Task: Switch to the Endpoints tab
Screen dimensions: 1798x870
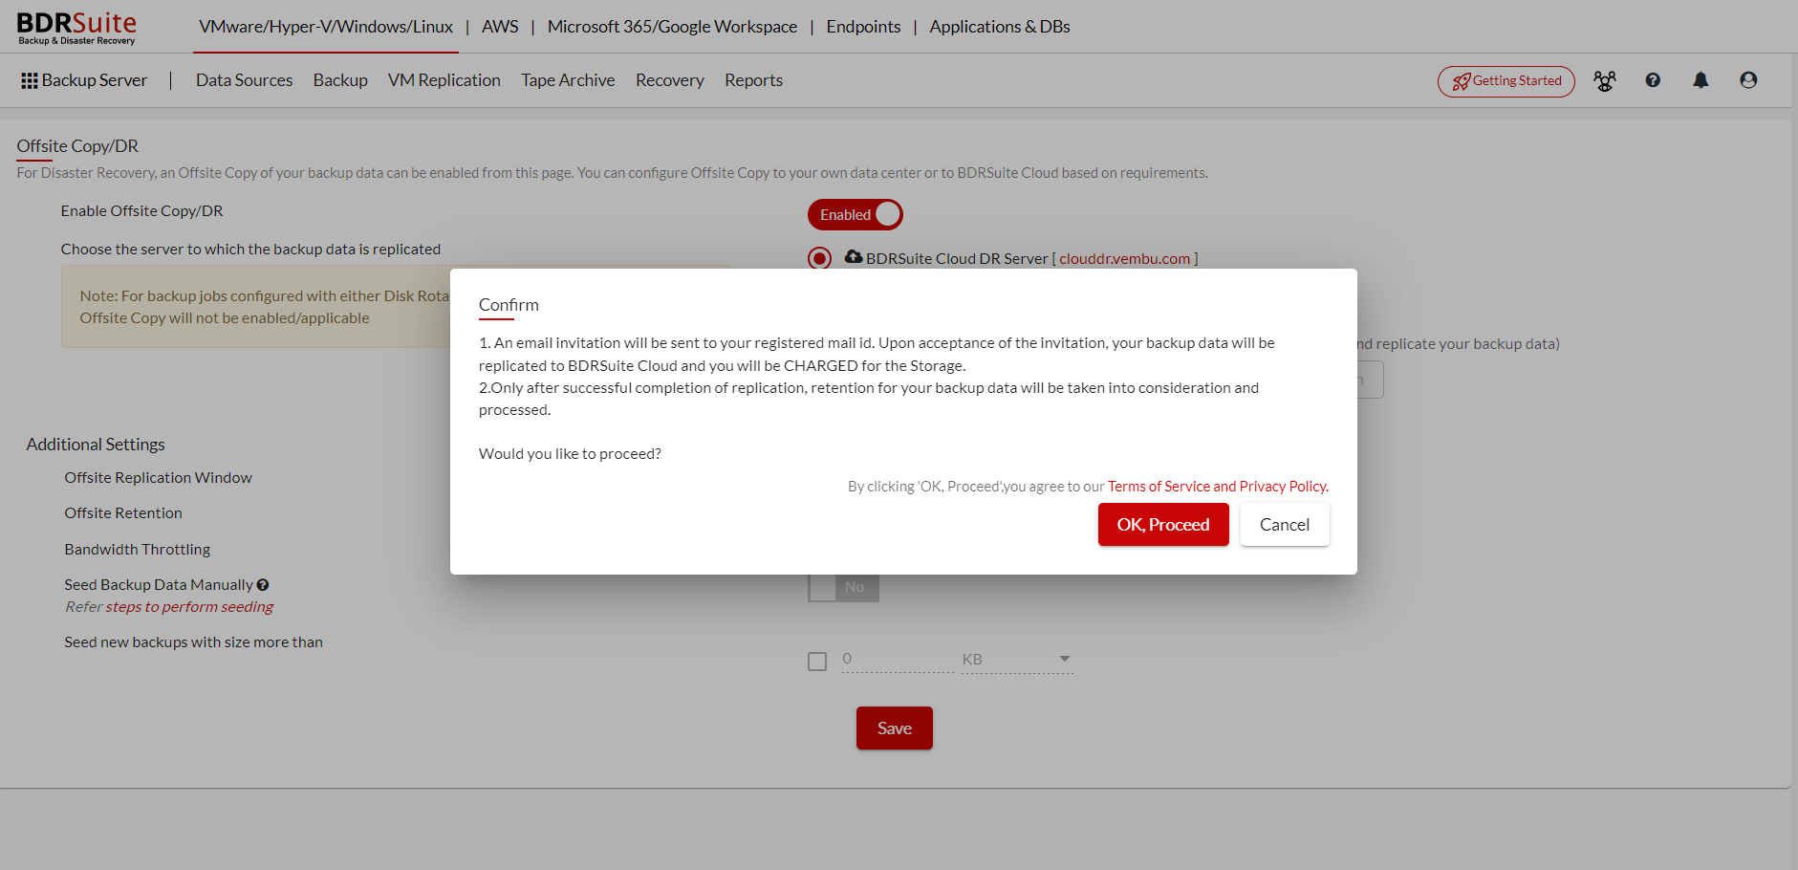Action: click(863, 27)
